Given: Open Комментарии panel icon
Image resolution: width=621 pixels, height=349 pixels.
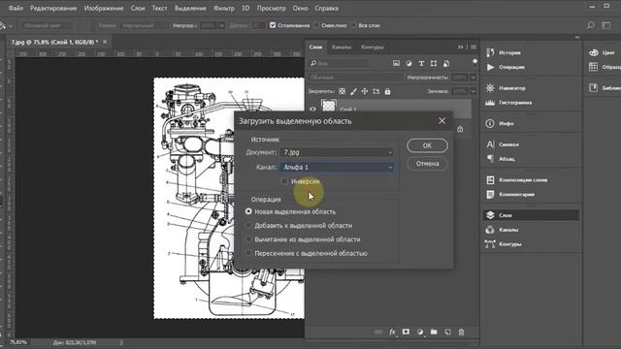Looking at the screenshot, I should click(490, 194).
